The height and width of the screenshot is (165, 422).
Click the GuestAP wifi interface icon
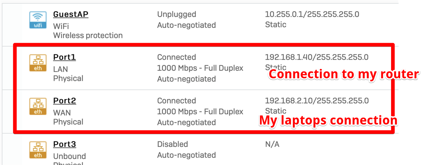38,20
